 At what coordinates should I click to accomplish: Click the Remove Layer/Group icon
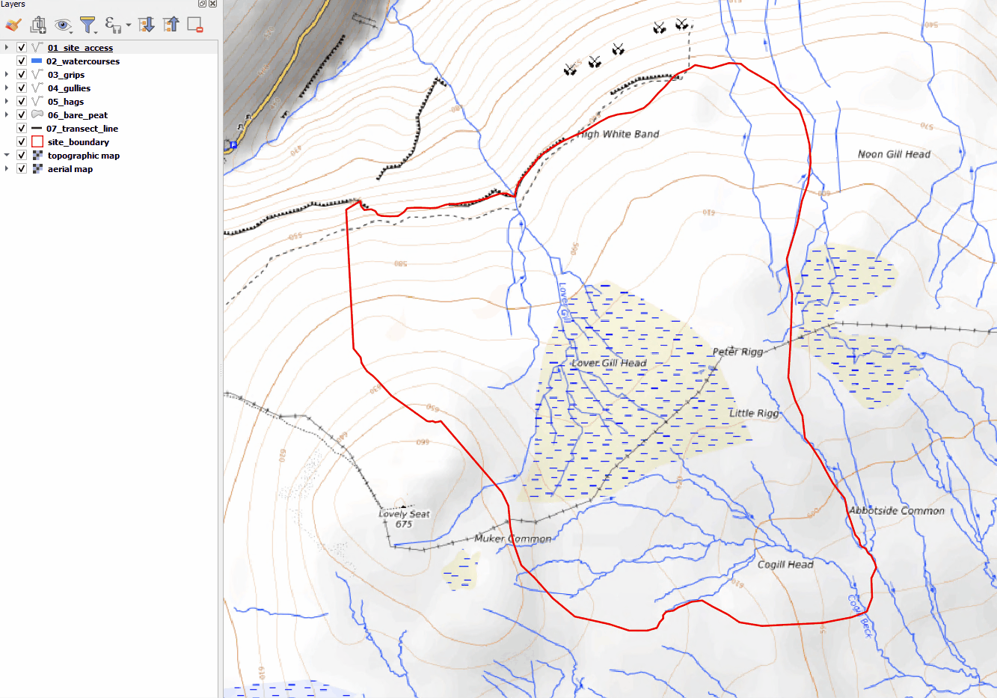pyautogui.click(x=195, y=25)
